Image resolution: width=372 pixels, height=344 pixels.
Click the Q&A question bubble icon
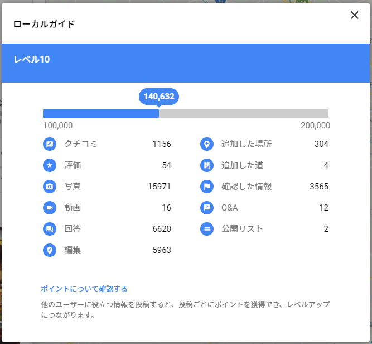[x=207, y=208]
